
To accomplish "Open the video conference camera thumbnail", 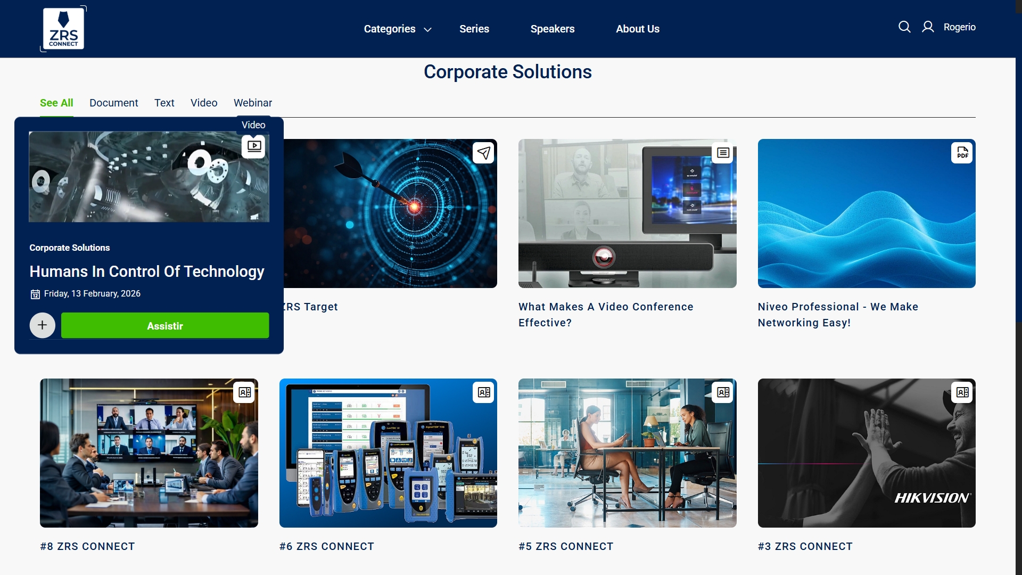I will click(628, 213).
